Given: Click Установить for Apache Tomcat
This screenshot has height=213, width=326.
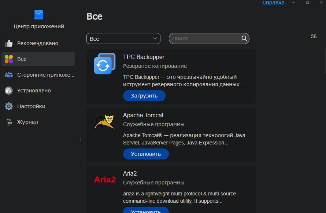Looking at the screenshot, I should tap(146, 154).
